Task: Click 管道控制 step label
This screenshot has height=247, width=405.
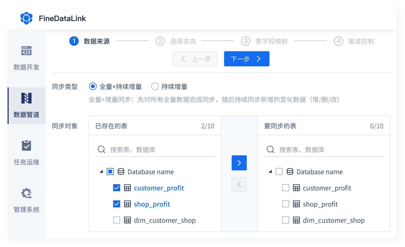Action: click(x=361, y=41)
